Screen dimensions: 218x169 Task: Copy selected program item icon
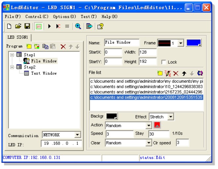[45, 46]
